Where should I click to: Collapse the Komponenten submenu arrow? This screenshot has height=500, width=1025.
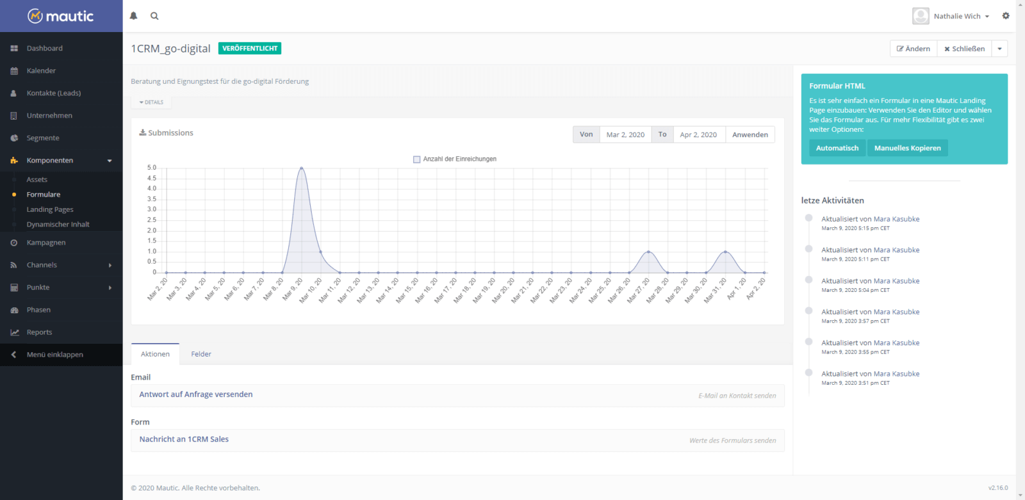click(x=110, y=161)
